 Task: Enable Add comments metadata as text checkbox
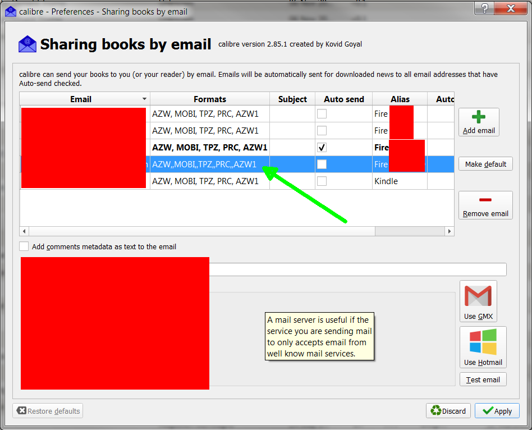click(x=24, y=246)
